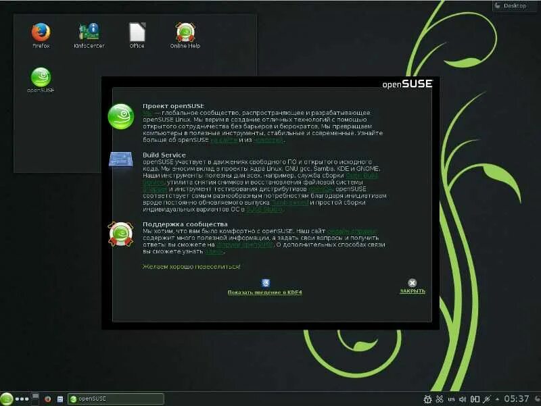Open the link after 'тестирования дистрибутивов'
Screen dimensions: 541x406
[320, 189]
